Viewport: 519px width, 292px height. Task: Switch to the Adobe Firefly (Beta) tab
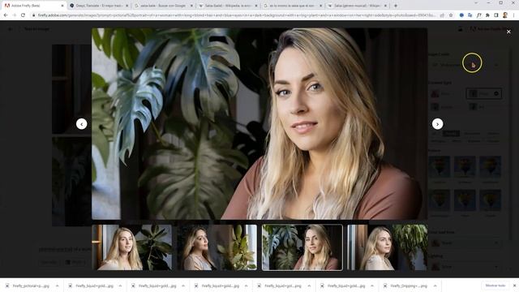(33, 6)
